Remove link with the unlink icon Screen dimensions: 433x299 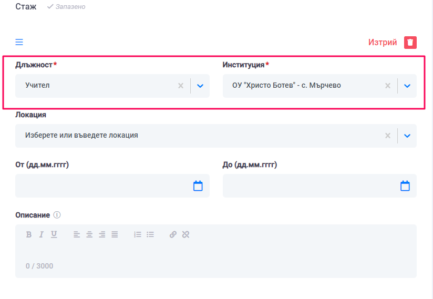185,234
